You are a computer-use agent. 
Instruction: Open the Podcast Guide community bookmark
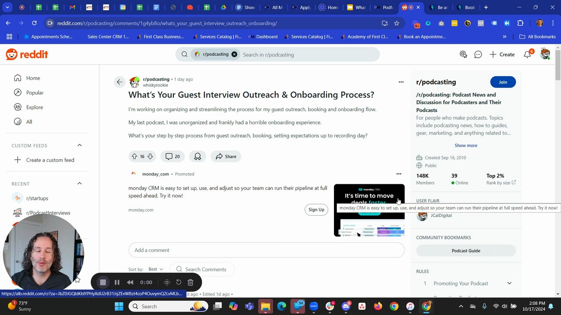(x=466, y=251)
